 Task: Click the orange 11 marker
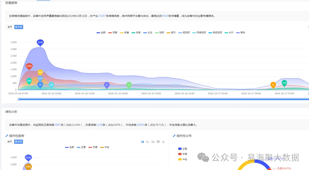coord(273,85)
